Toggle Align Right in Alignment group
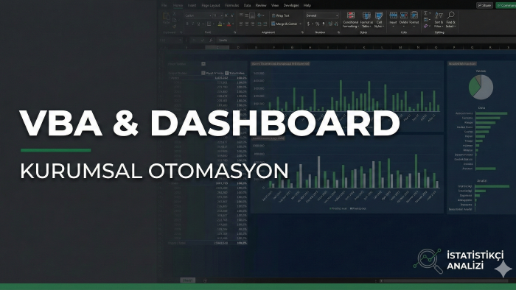Viewport: 516px width, 290px height. (252, 24)
